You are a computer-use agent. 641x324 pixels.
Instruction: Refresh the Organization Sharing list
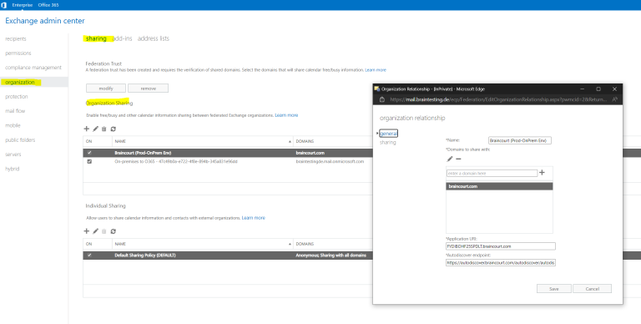point(114,129)
